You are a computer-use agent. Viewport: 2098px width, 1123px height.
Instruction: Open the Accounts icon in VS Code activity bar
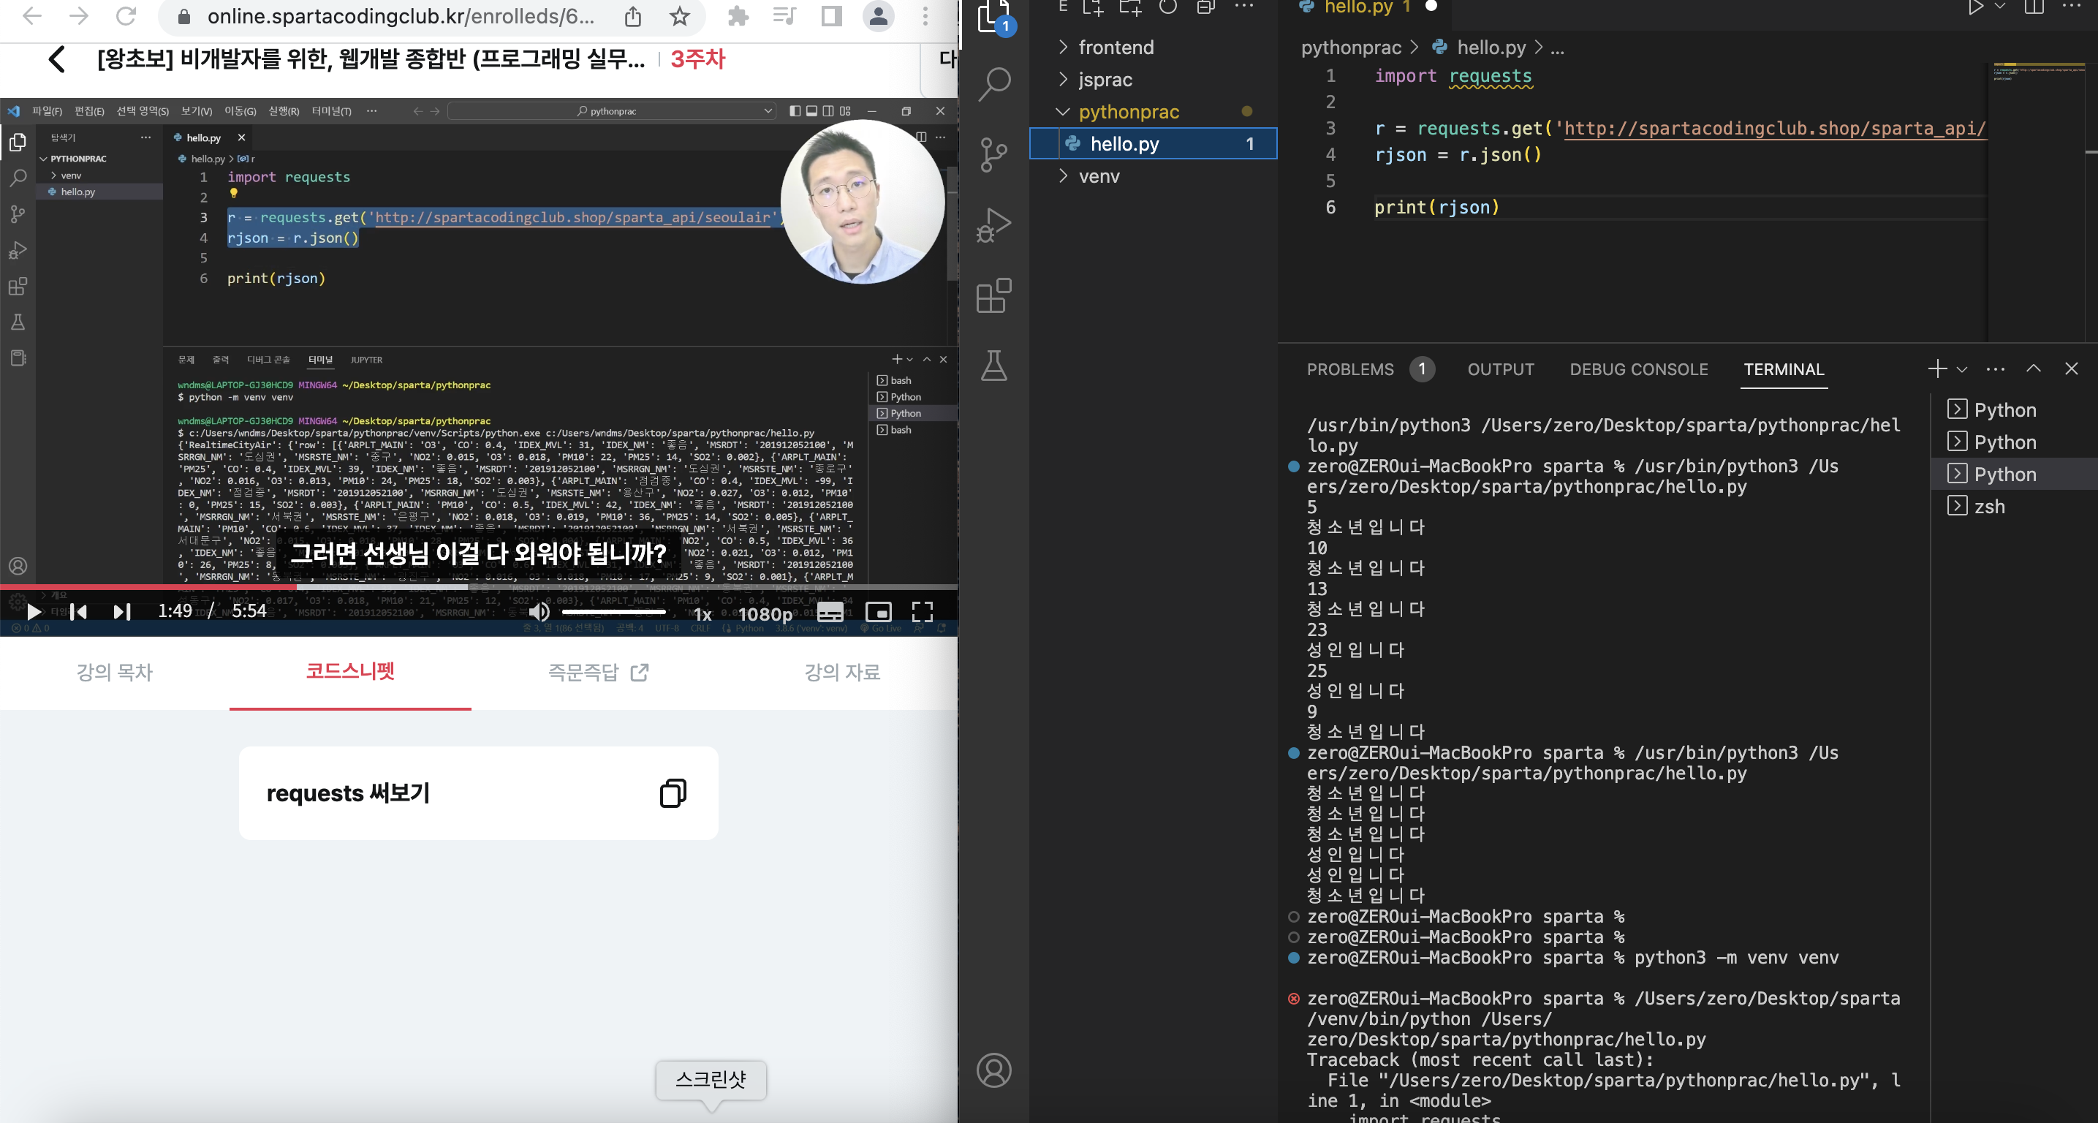click(x=993, y=1070)
